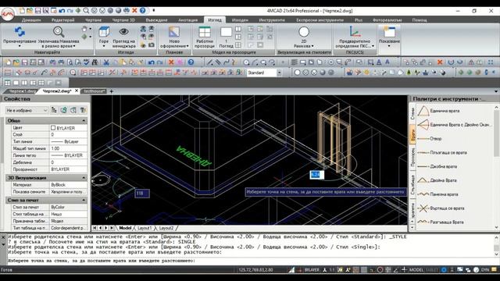Switch to the testhouse drawing tab
The image size is (500, 281).
click(94, 91)
